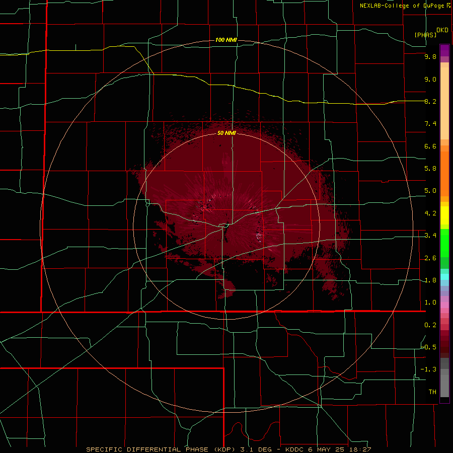Pick the large peach segment of color bar
The width and height of the screenshot is (453, 453).
444,103
